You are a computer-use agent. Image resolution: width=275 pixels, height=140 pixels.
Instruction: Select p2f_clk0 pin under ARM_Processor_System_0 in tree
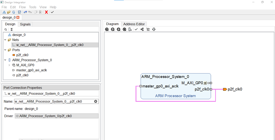(x=22, y=75)
